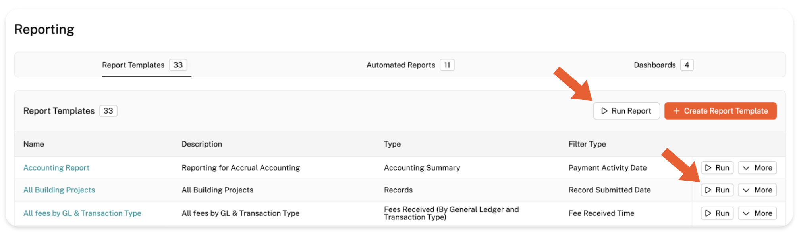
Task: Open the All Building Projects link
Action: pos(59,190)
